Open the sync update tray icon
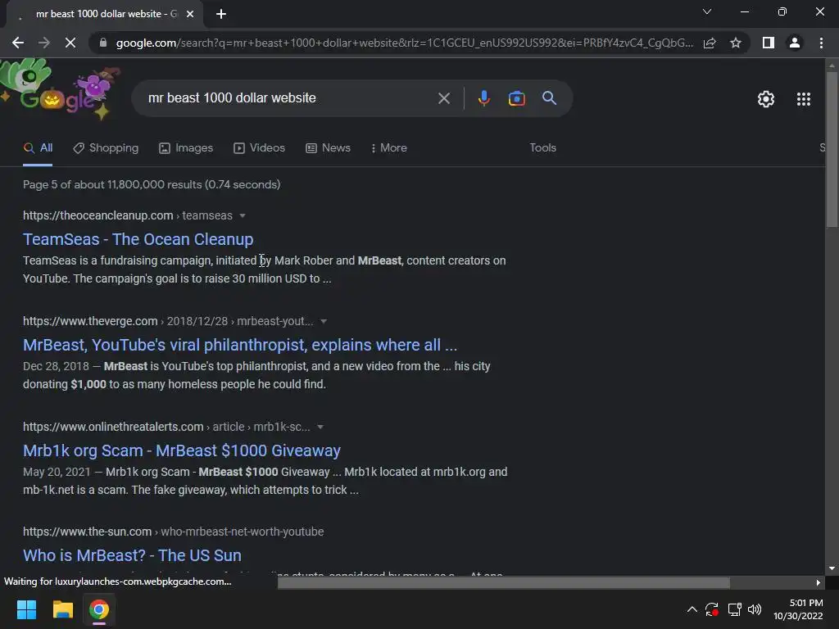Screen dimensions: 839x629 point(712,609)
